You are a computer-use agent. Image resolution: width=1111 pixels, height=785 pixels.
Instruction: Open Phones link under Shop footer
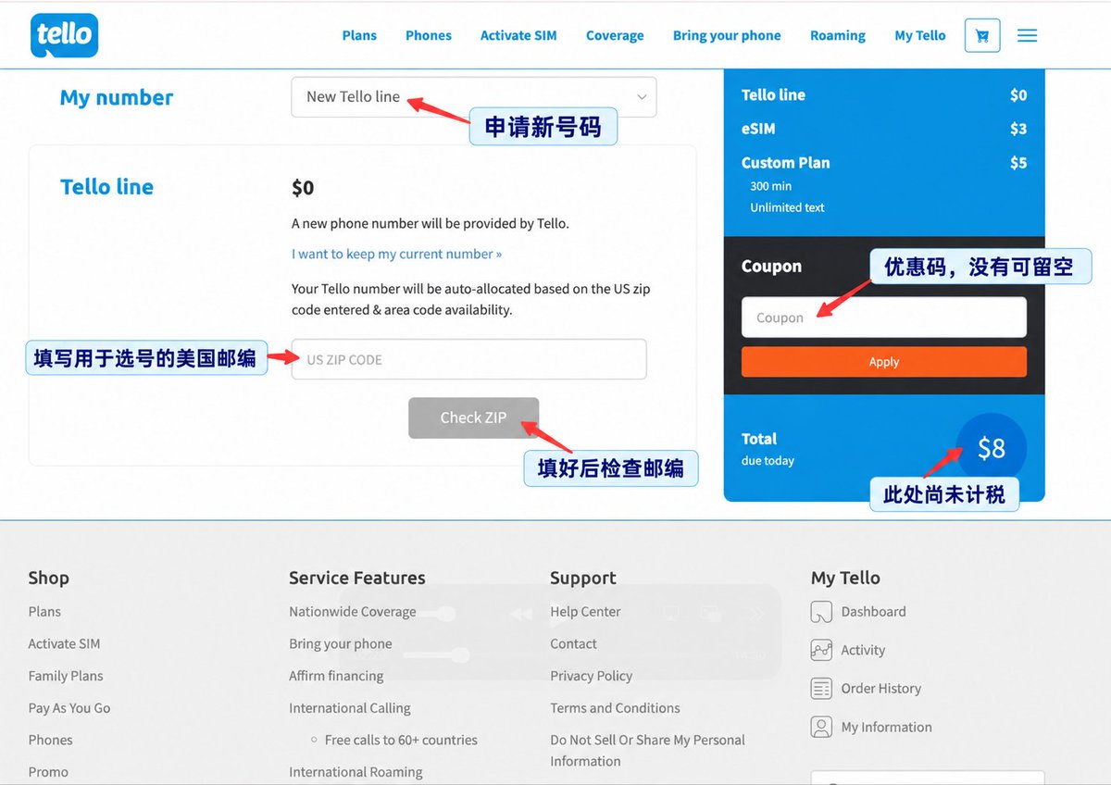pyautogui.click(x=50, y=741)
